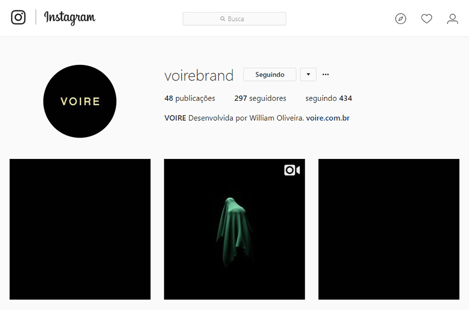Open the VOIRE profile picture
This screenshot has height=310, width=469.
coord(80,101)
